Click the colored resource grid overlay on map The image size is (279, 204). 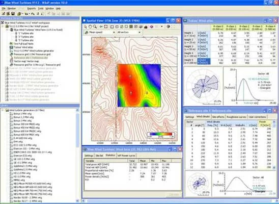pyautogui.click(x=139, y=86)
